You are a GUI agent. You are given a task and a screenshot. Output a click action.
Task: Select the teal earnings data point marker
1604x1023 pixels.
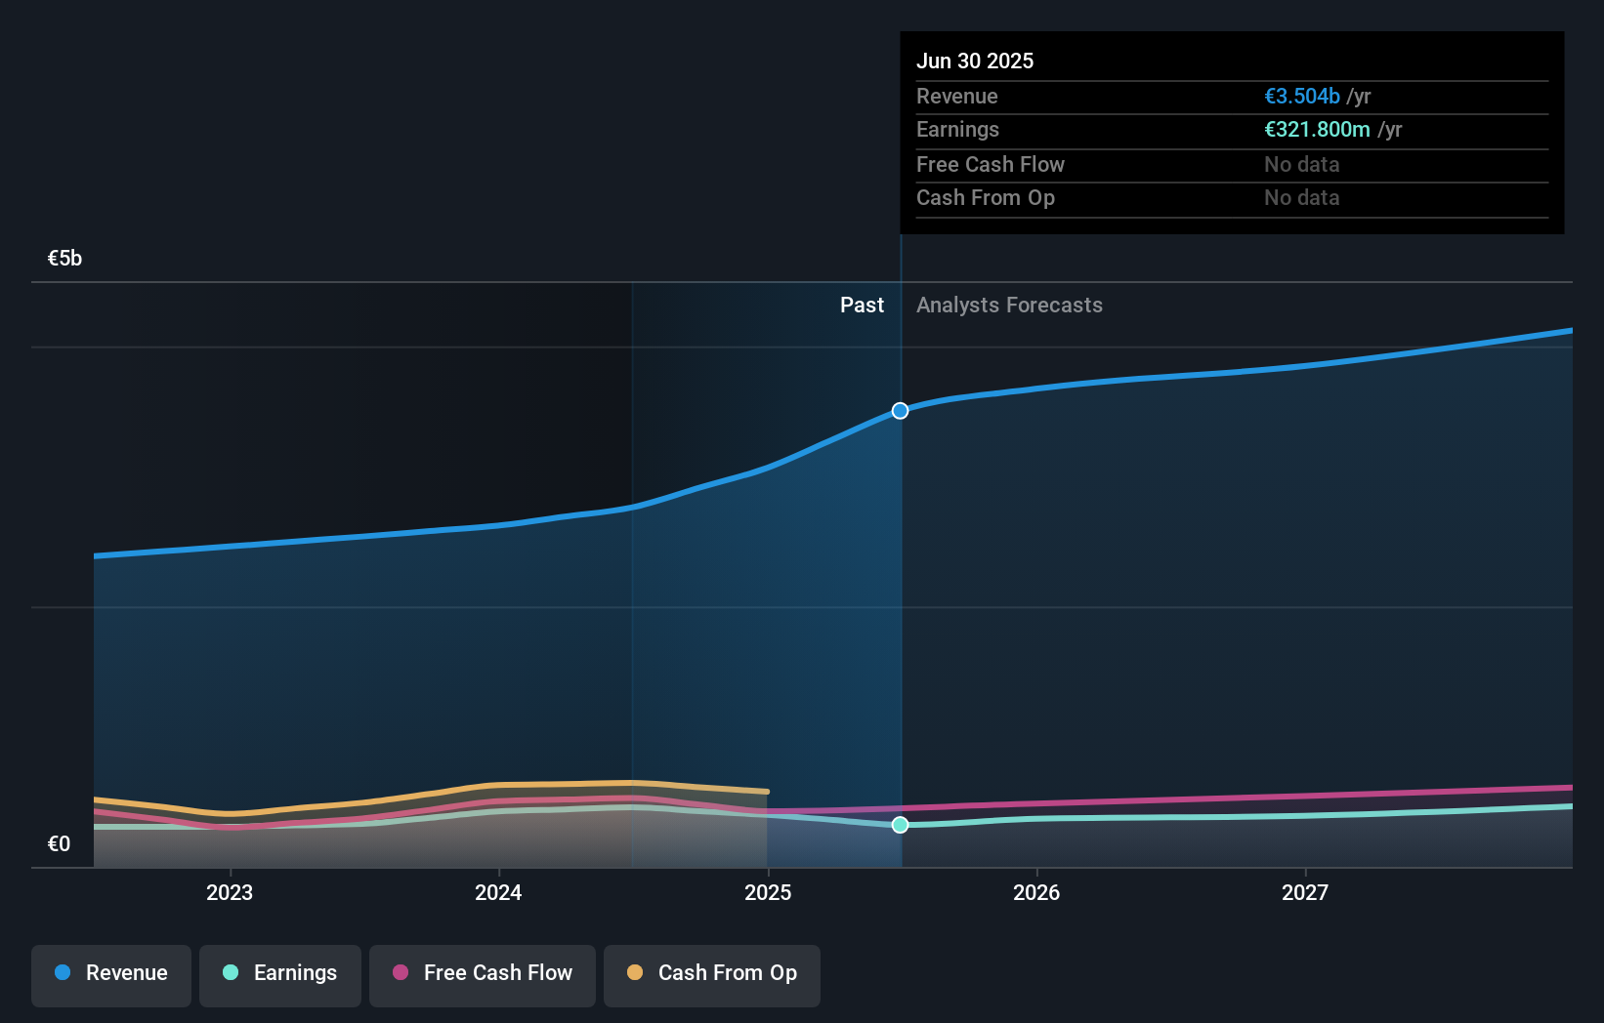(899, 825)
